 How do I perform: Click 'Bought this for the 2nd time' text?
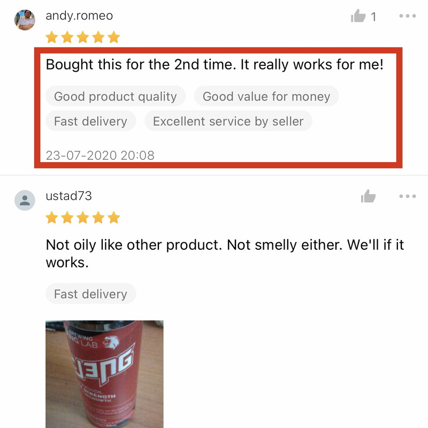point(141,65)
